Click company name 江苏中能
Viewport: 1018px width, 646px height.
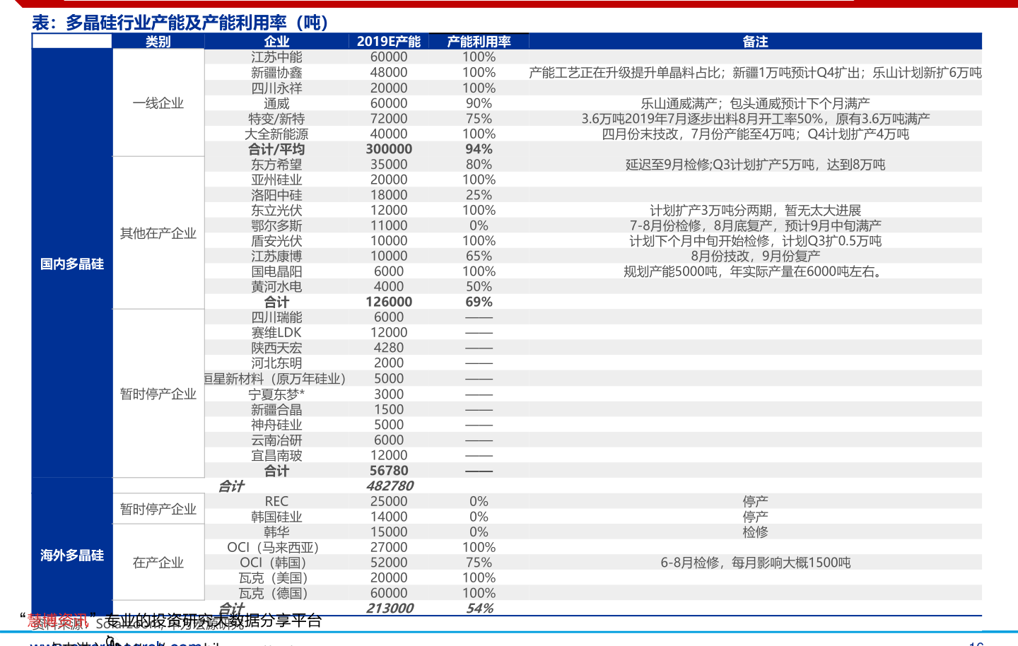276,57
